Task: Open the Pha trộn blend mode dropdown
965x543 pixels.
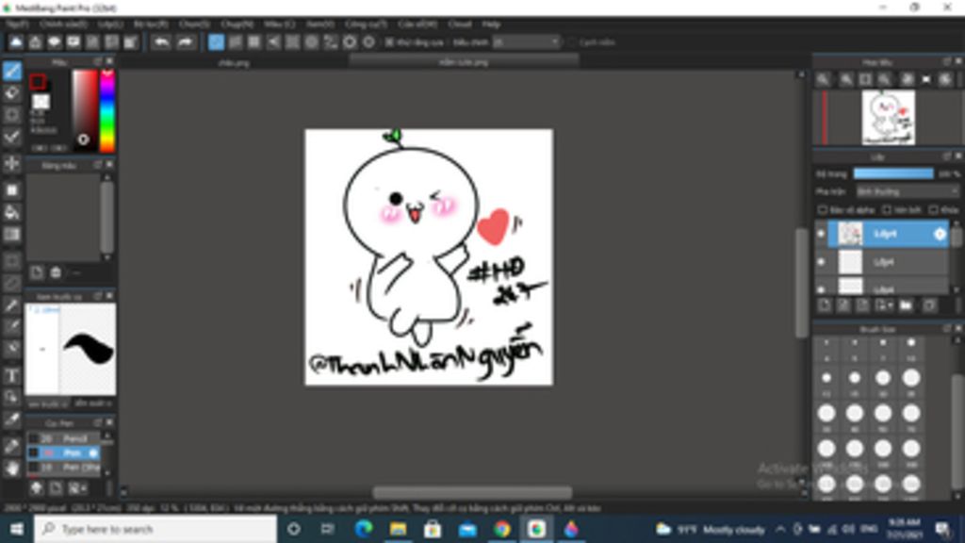Action: [908, 192]
